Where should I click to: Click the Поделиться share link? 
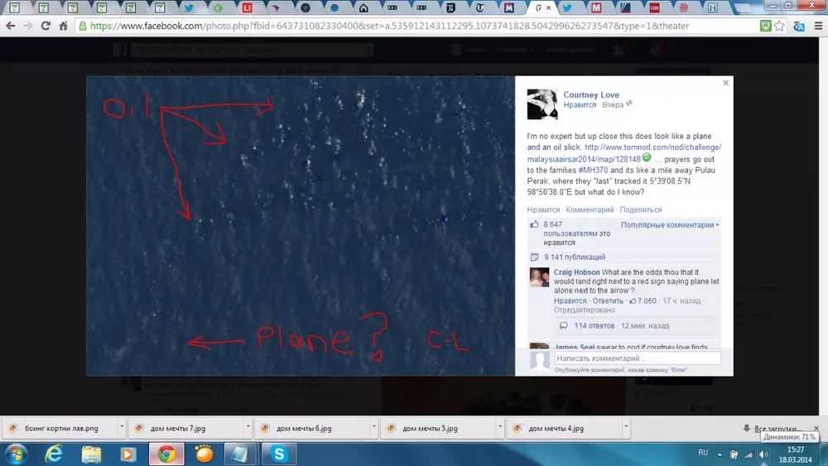coord(640,210)
